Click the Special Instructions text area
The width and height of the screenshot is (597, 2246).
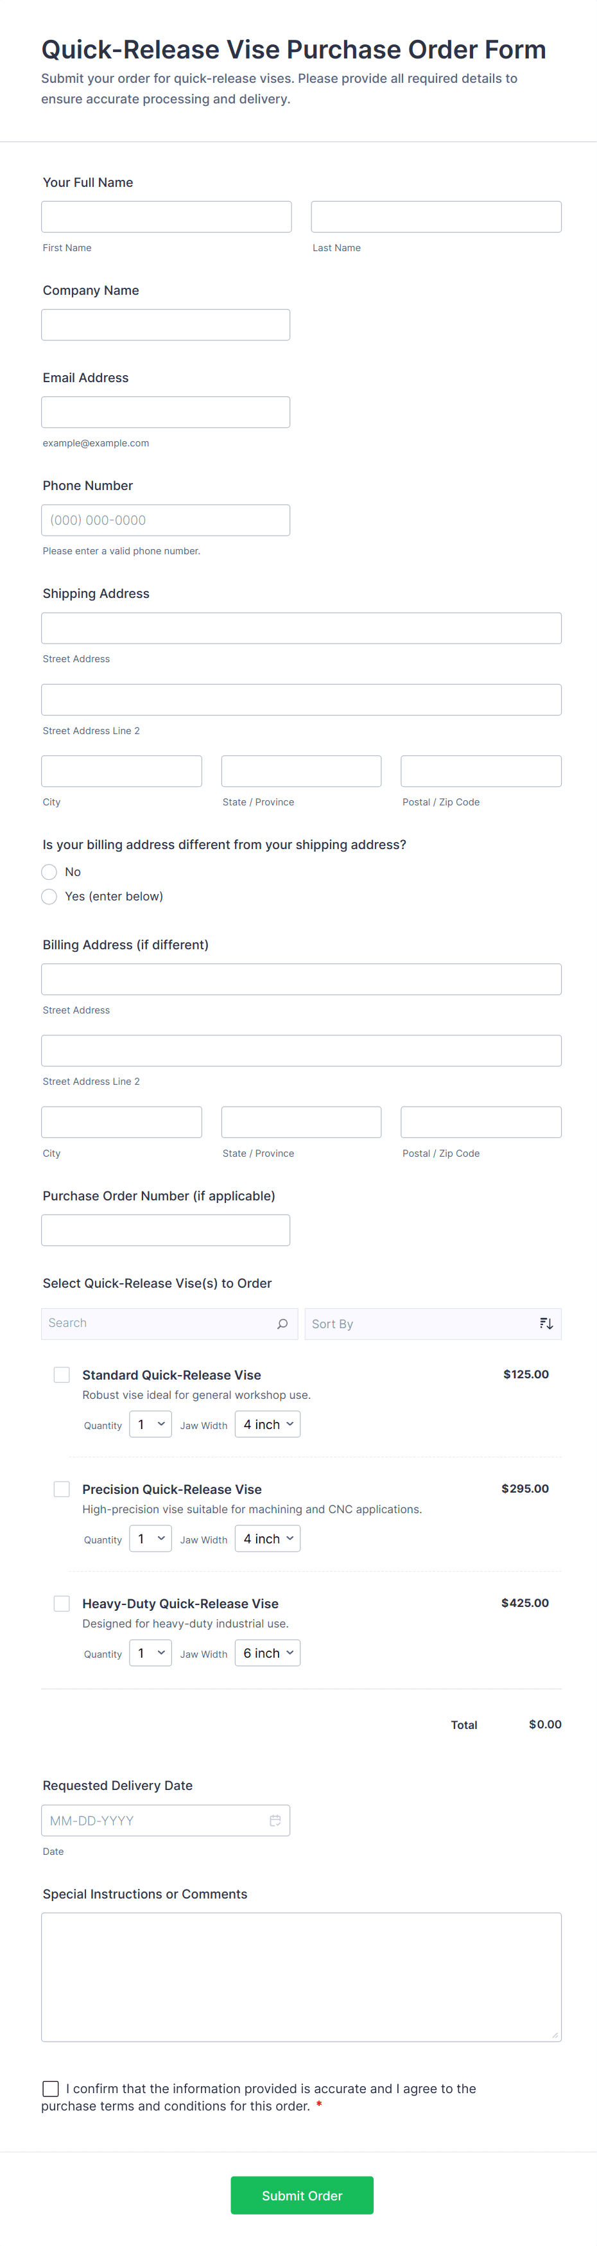coord(300,1977)
